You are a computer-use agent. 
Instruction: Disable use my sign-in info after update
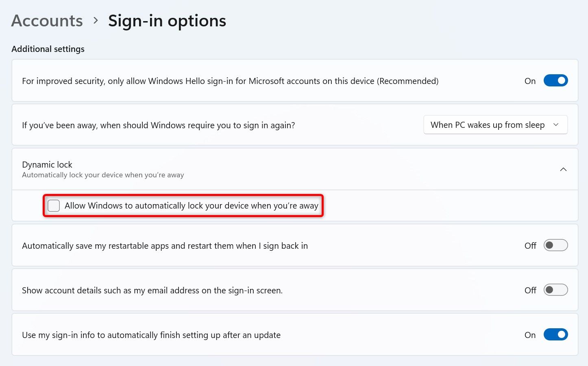[555, 334]
